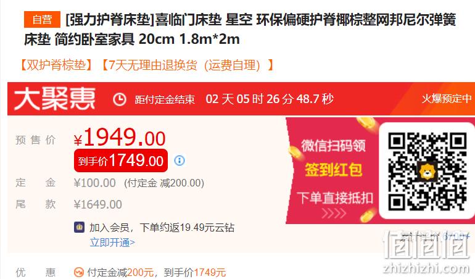Click 付定金 减200.00 deposit note

[164, 183]
